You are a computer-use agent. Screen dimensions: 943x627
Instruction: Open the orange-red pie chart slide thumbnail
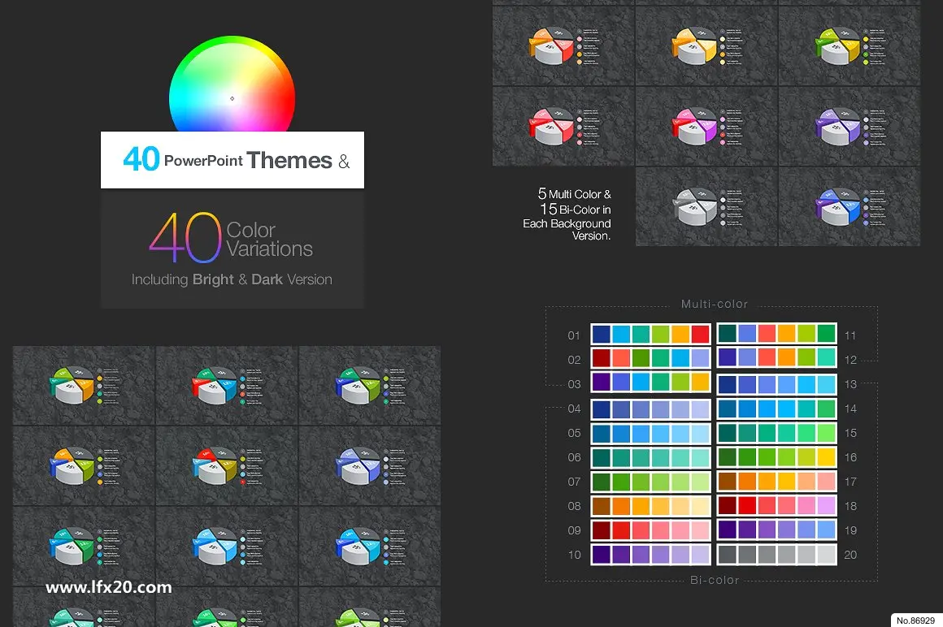(563, 45)
